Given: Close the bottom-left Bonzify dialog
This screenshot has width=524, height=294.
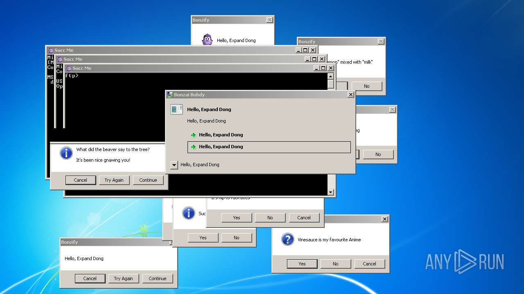Looking at the screenshot, I should pyautogui.click(x=172, y=242).
